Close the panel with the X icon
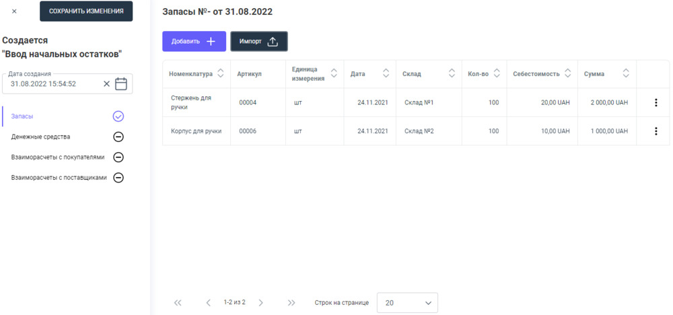 pos(14,11)
